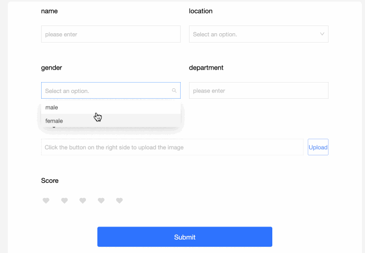
Task: Click the gender select box
Action: point(107,91)
